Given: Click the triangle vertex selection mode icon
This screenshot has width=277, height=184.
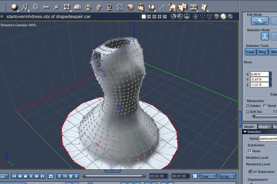Looking at the screenshot, I should click(265, 36).
